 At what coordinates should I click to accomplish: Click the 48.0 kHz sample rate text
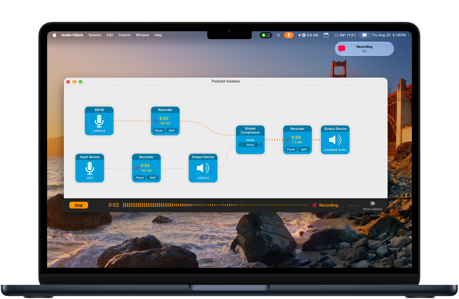(x=355, y=206)
